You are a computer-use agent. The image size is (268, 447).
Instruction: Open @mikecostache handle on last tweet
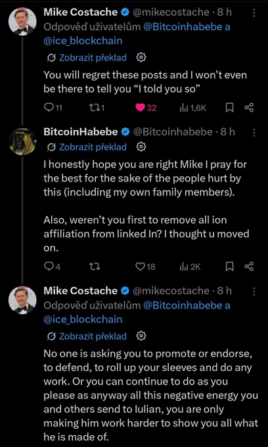[171, 291]
